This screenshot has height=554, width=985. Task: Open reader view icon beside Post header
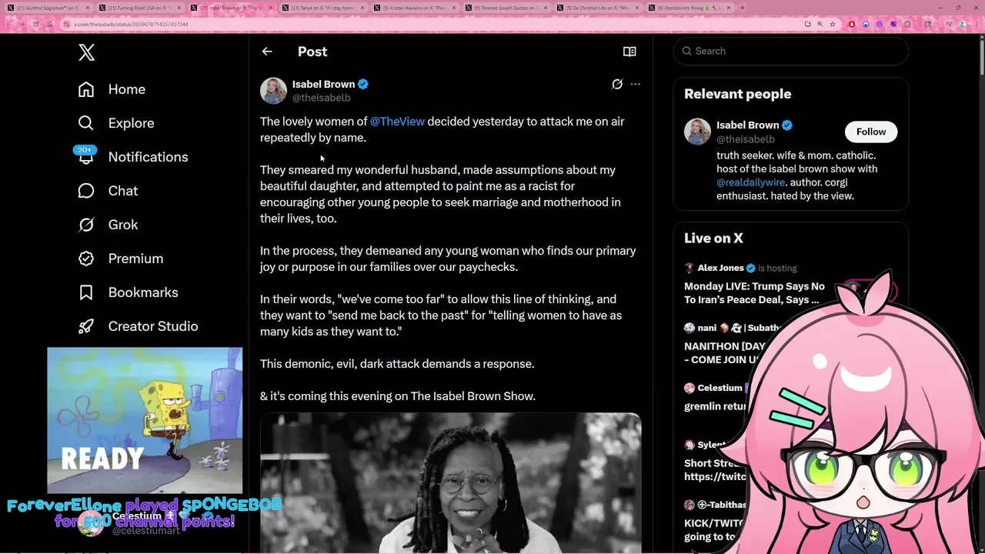tap(629, 52)
